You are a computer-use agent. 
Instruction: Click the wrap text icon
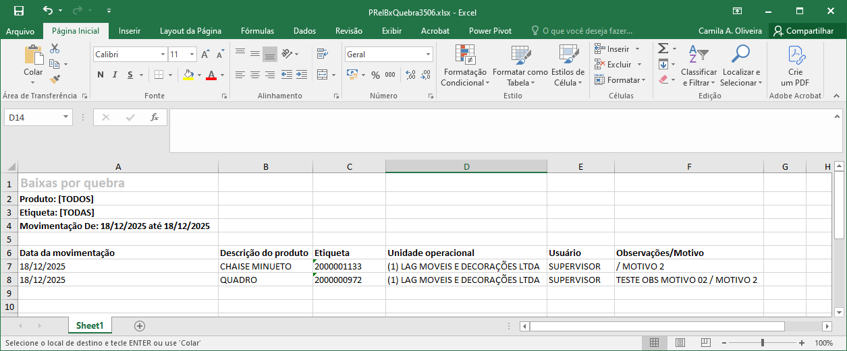point(322,54)
